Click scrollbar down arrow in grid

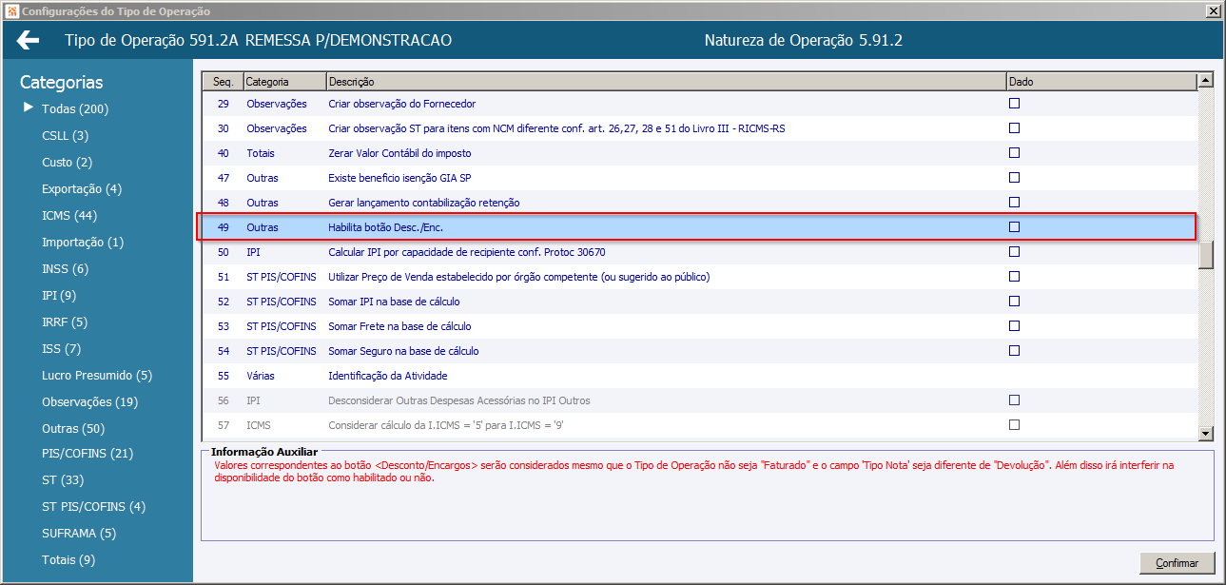coord(1206,433)
